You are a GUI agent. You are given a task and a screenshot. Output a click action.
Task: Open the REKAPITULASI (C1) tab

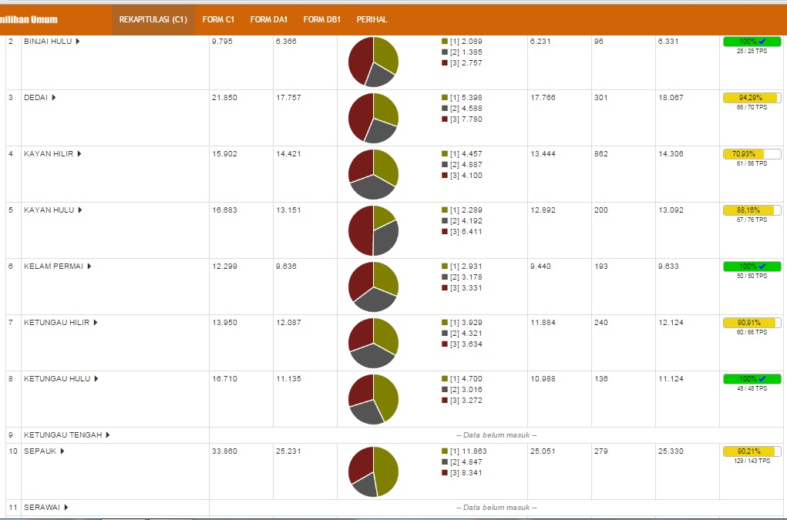click(x=153, y=19)
